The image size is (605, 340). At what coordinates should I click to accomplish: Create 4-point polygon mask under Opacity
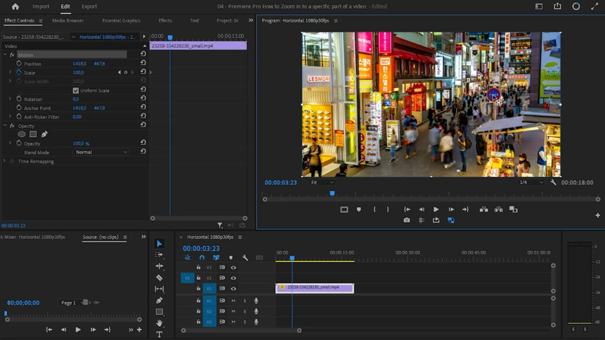point(33,134)
